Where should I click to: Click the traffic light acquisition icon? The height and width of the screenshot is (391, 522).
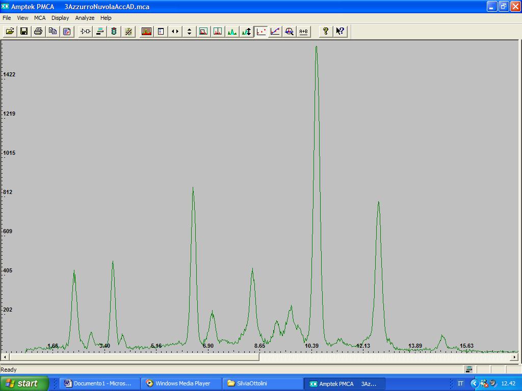click(x=114, y=31)
